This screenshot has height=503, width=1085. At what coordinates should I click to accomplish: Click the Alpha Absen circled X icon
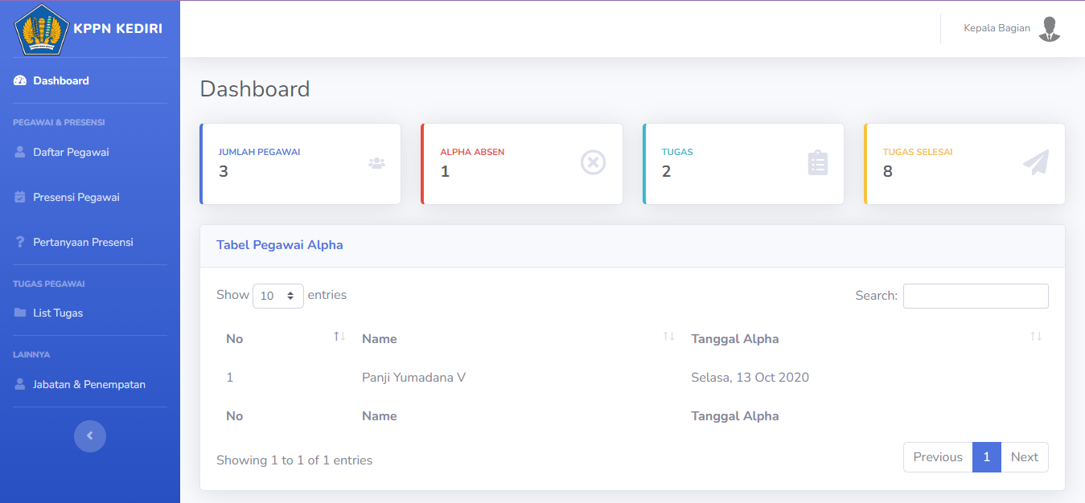pos(593,163)
